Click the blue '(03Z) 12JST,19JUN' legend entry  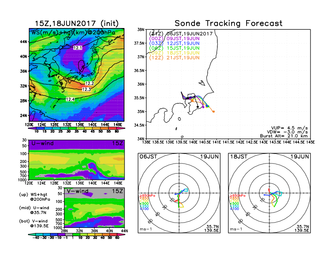click(x=174, y=44)
